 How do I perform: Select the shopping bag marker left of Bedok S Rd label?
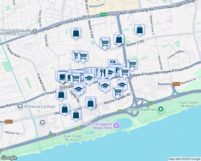[x=119, y=39]
